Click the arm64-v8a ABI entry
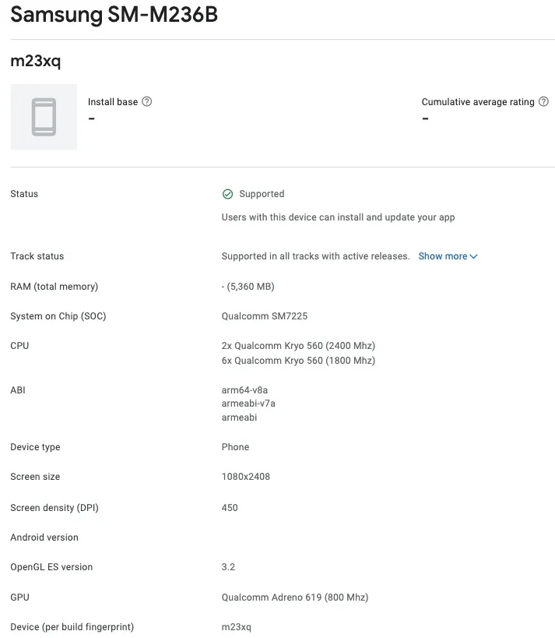This screenshot has width=555, height=638. [x=242, y=389]
